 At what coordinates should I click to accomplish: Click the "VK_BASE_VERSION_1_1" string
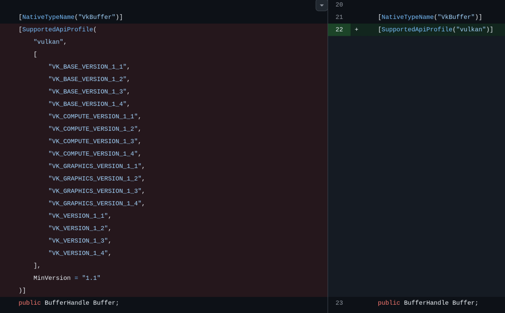(x=88, y=67)
